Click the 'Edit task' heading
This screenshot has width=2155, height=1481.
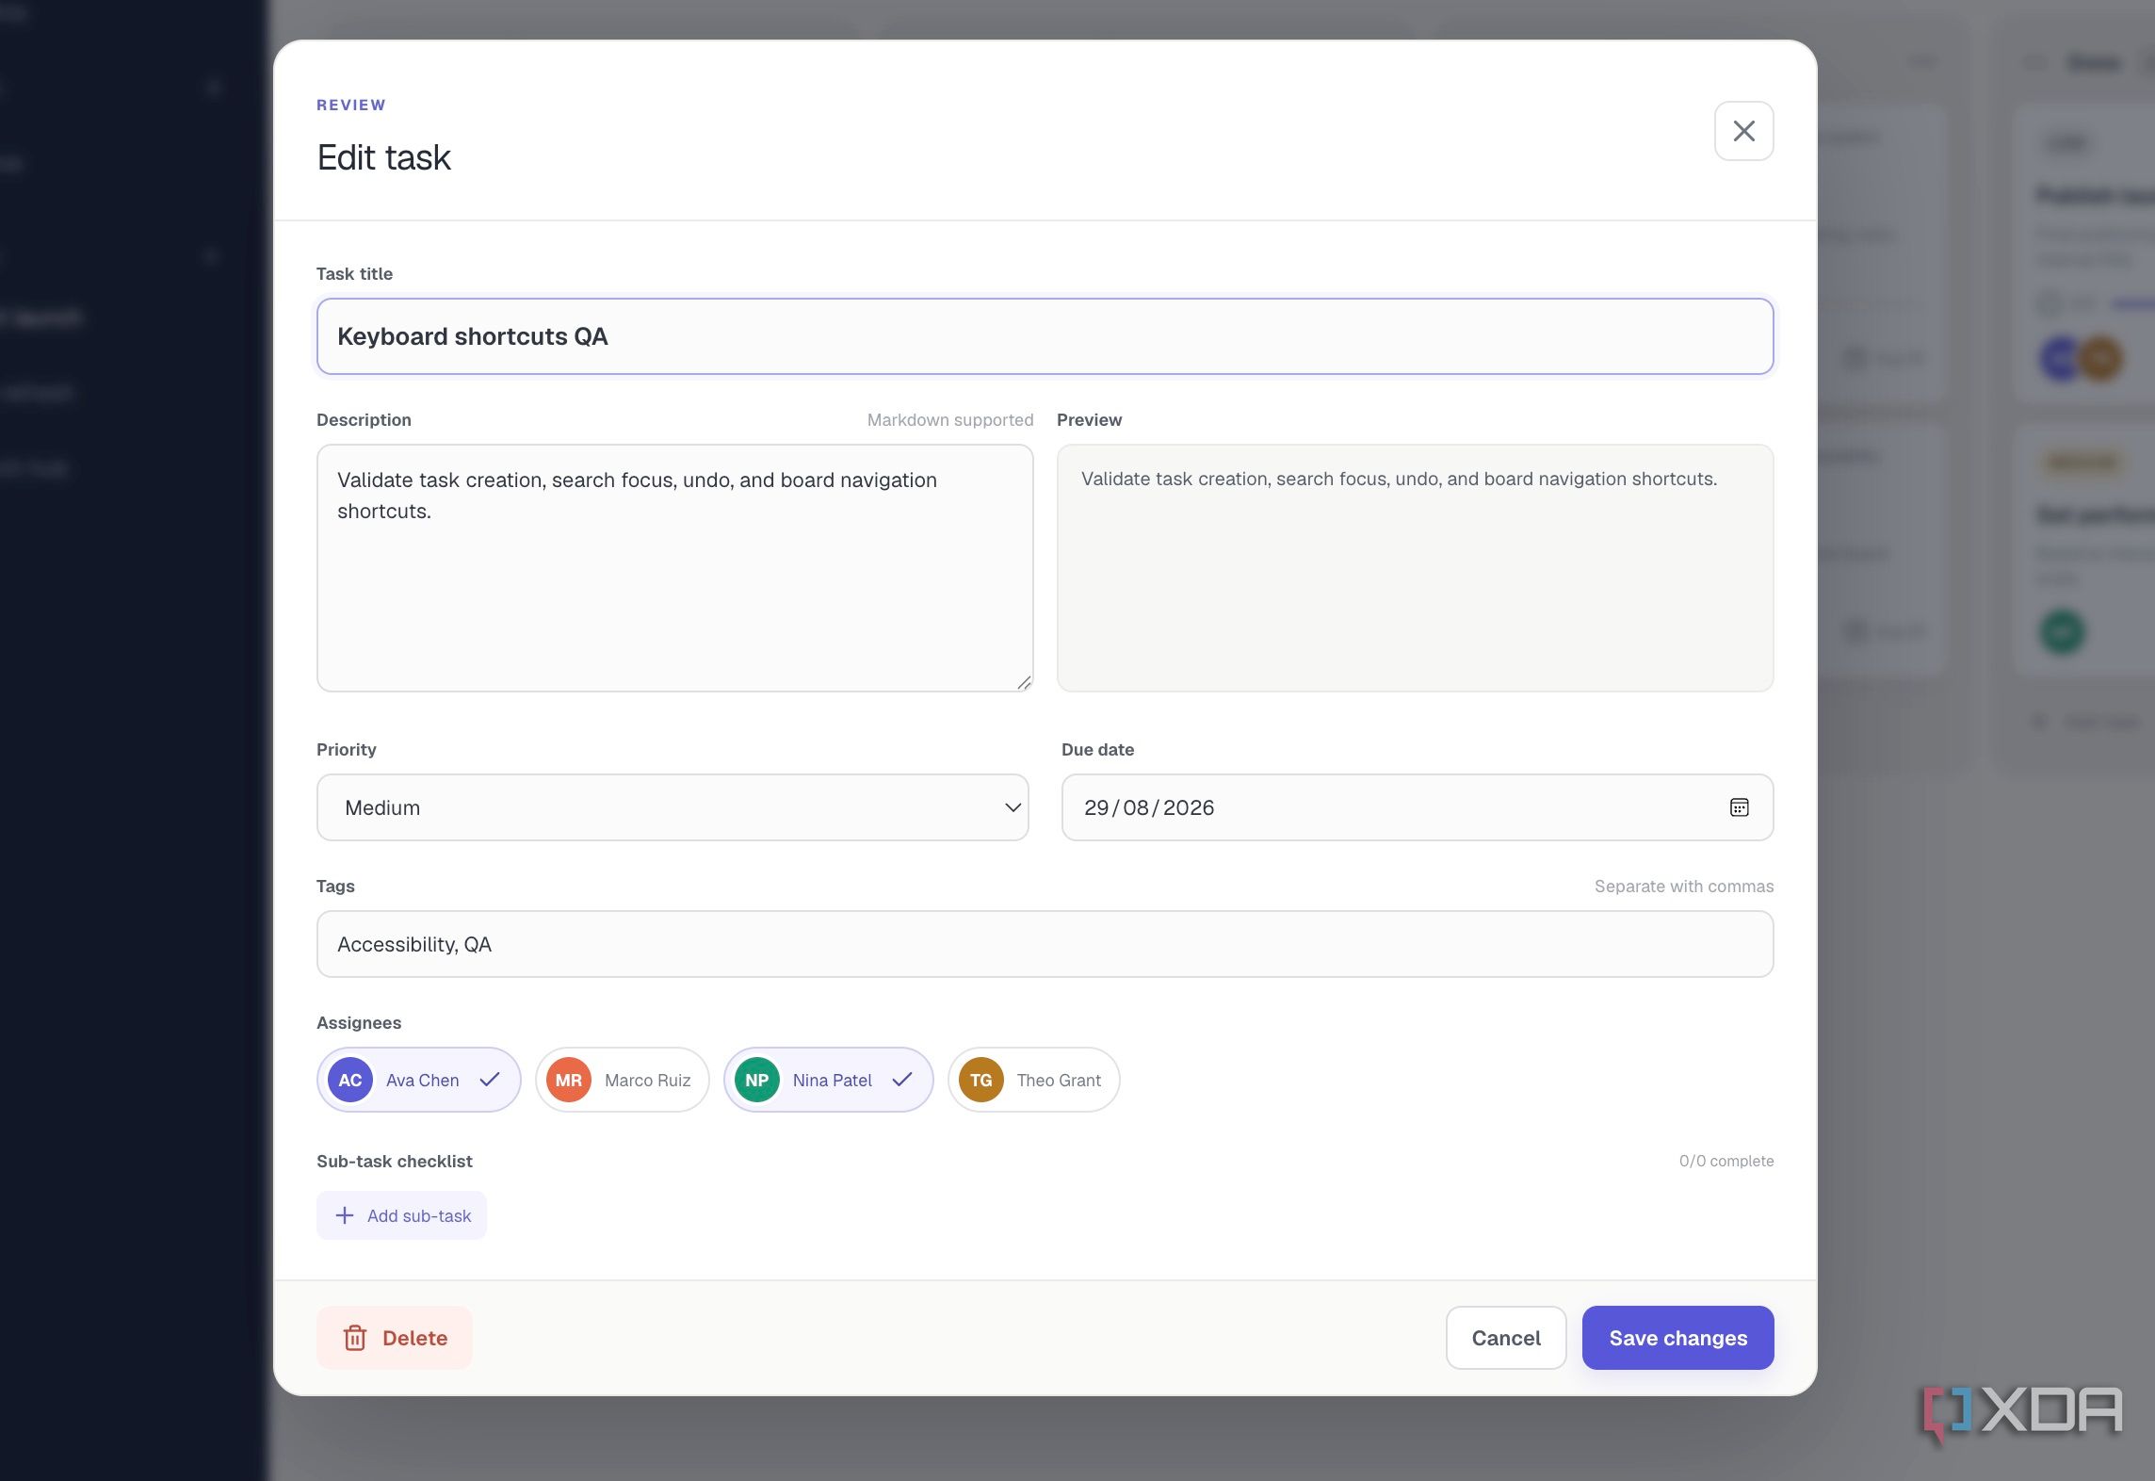tap(384, 157)
